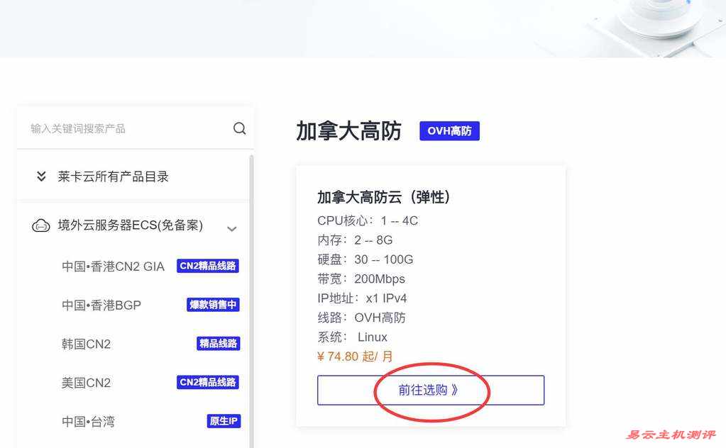The image size is (726, 448).
Task: Click the 精品线路 badge beside 韩国CN2
Action: pos(218,344)
